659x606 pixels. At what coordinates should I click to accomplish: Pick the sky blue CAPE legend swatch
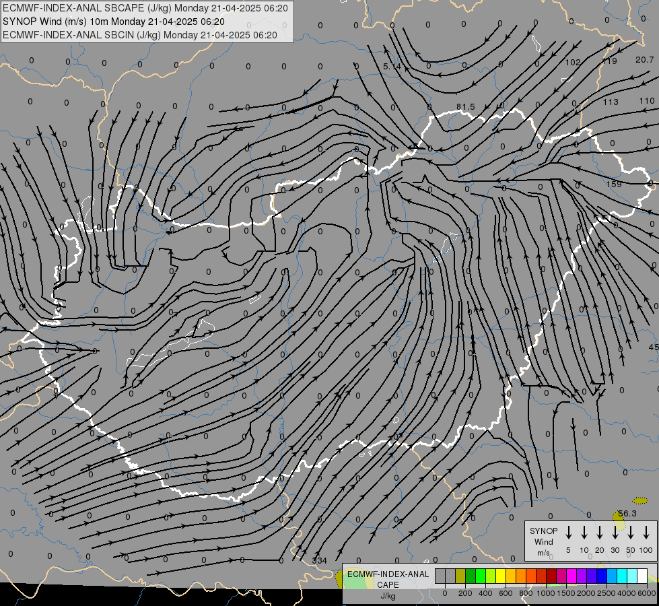coord(611,576)
